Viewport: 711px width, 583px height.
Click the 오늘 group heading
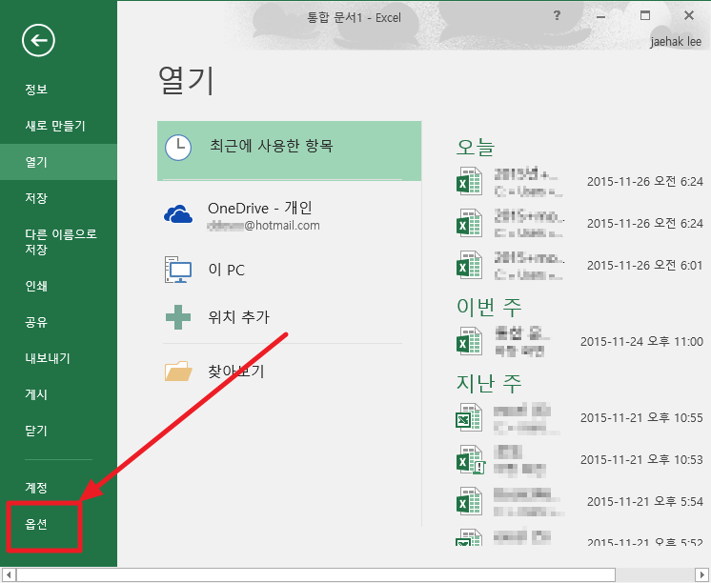pyautogui.click(x=476, y=147)
